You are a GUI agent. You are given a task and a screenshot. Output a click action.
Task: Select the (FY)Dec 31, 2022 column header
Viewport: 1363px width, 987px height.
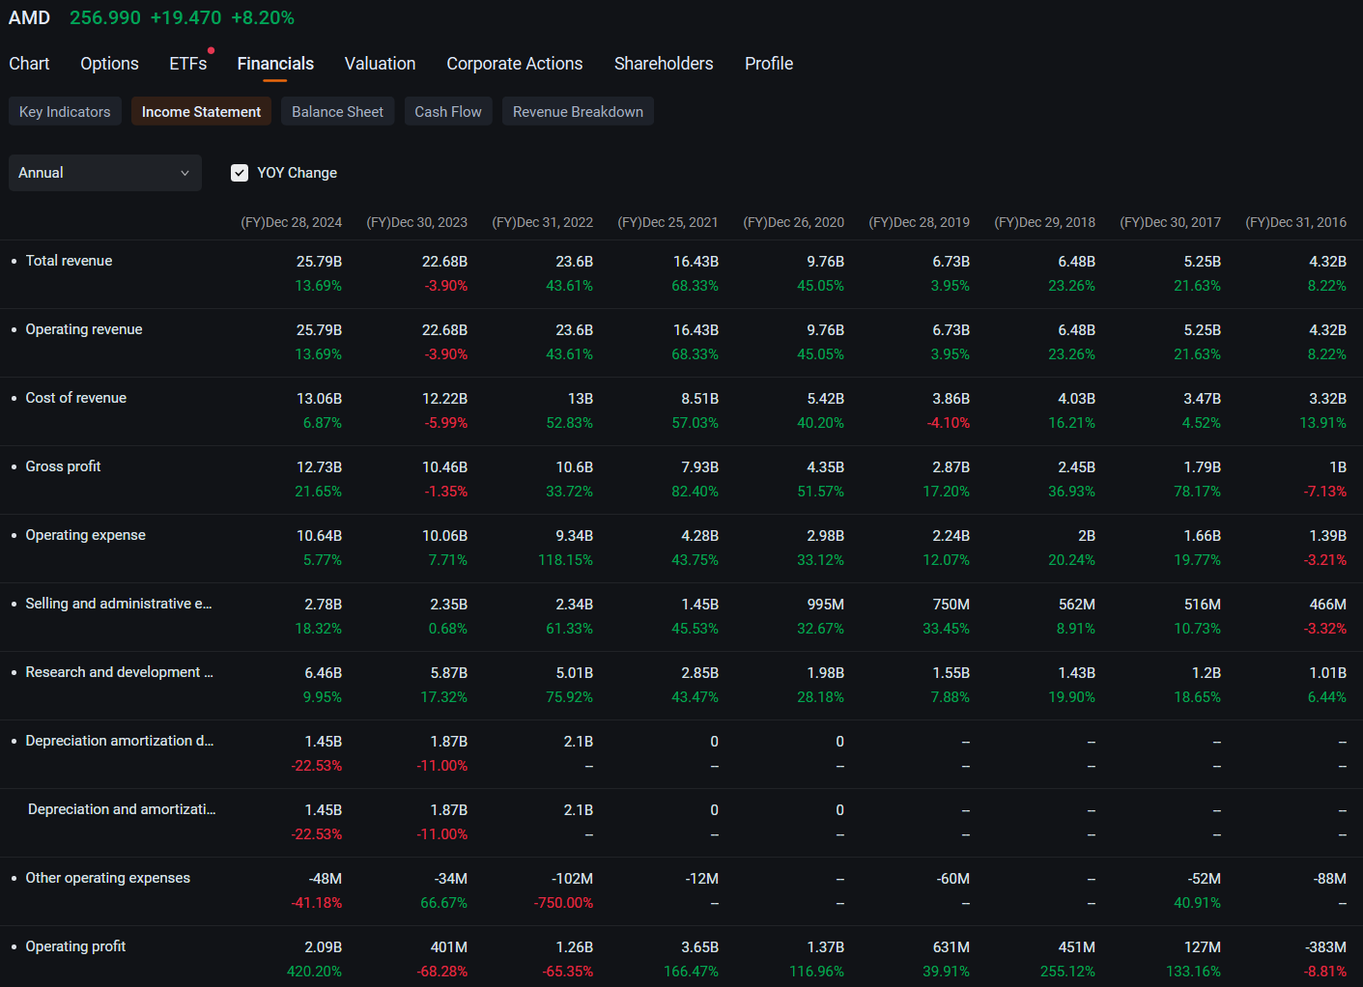pyautogui.click(x=542, y=222)
